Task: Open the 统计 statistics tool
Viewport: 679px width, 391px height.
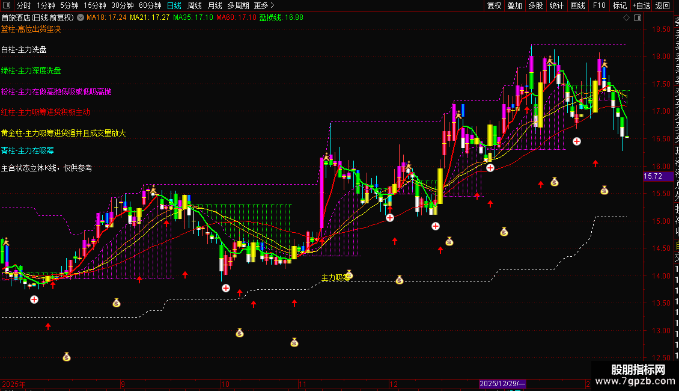Action: pyautogui.click(x=556, y=5)
